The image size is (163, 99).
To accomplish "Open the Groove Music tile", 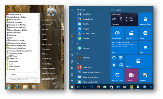I will pyautogui.click(x=117, y=33).
